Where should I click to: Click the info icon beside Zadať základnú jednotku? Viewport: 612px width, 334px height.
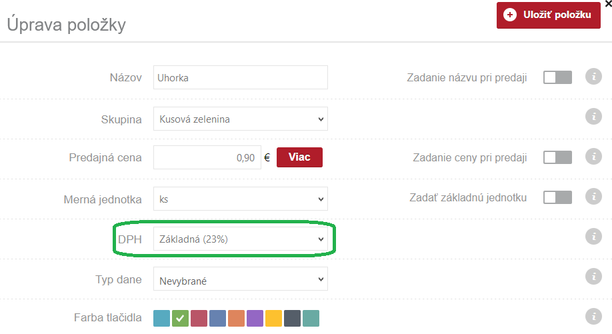[x=593, y=197]
